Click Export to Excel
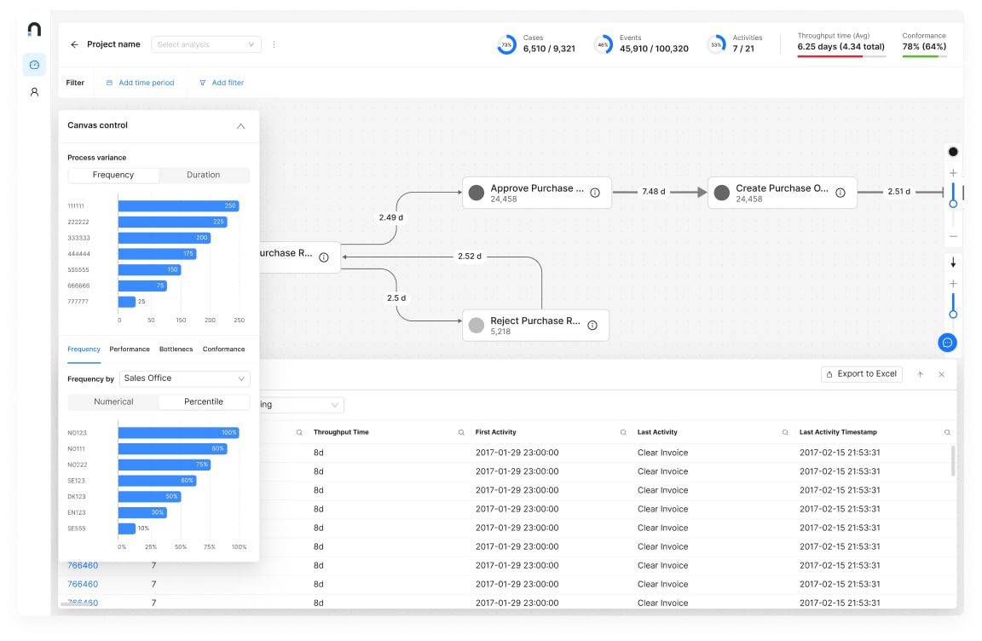 click(862, 374)
